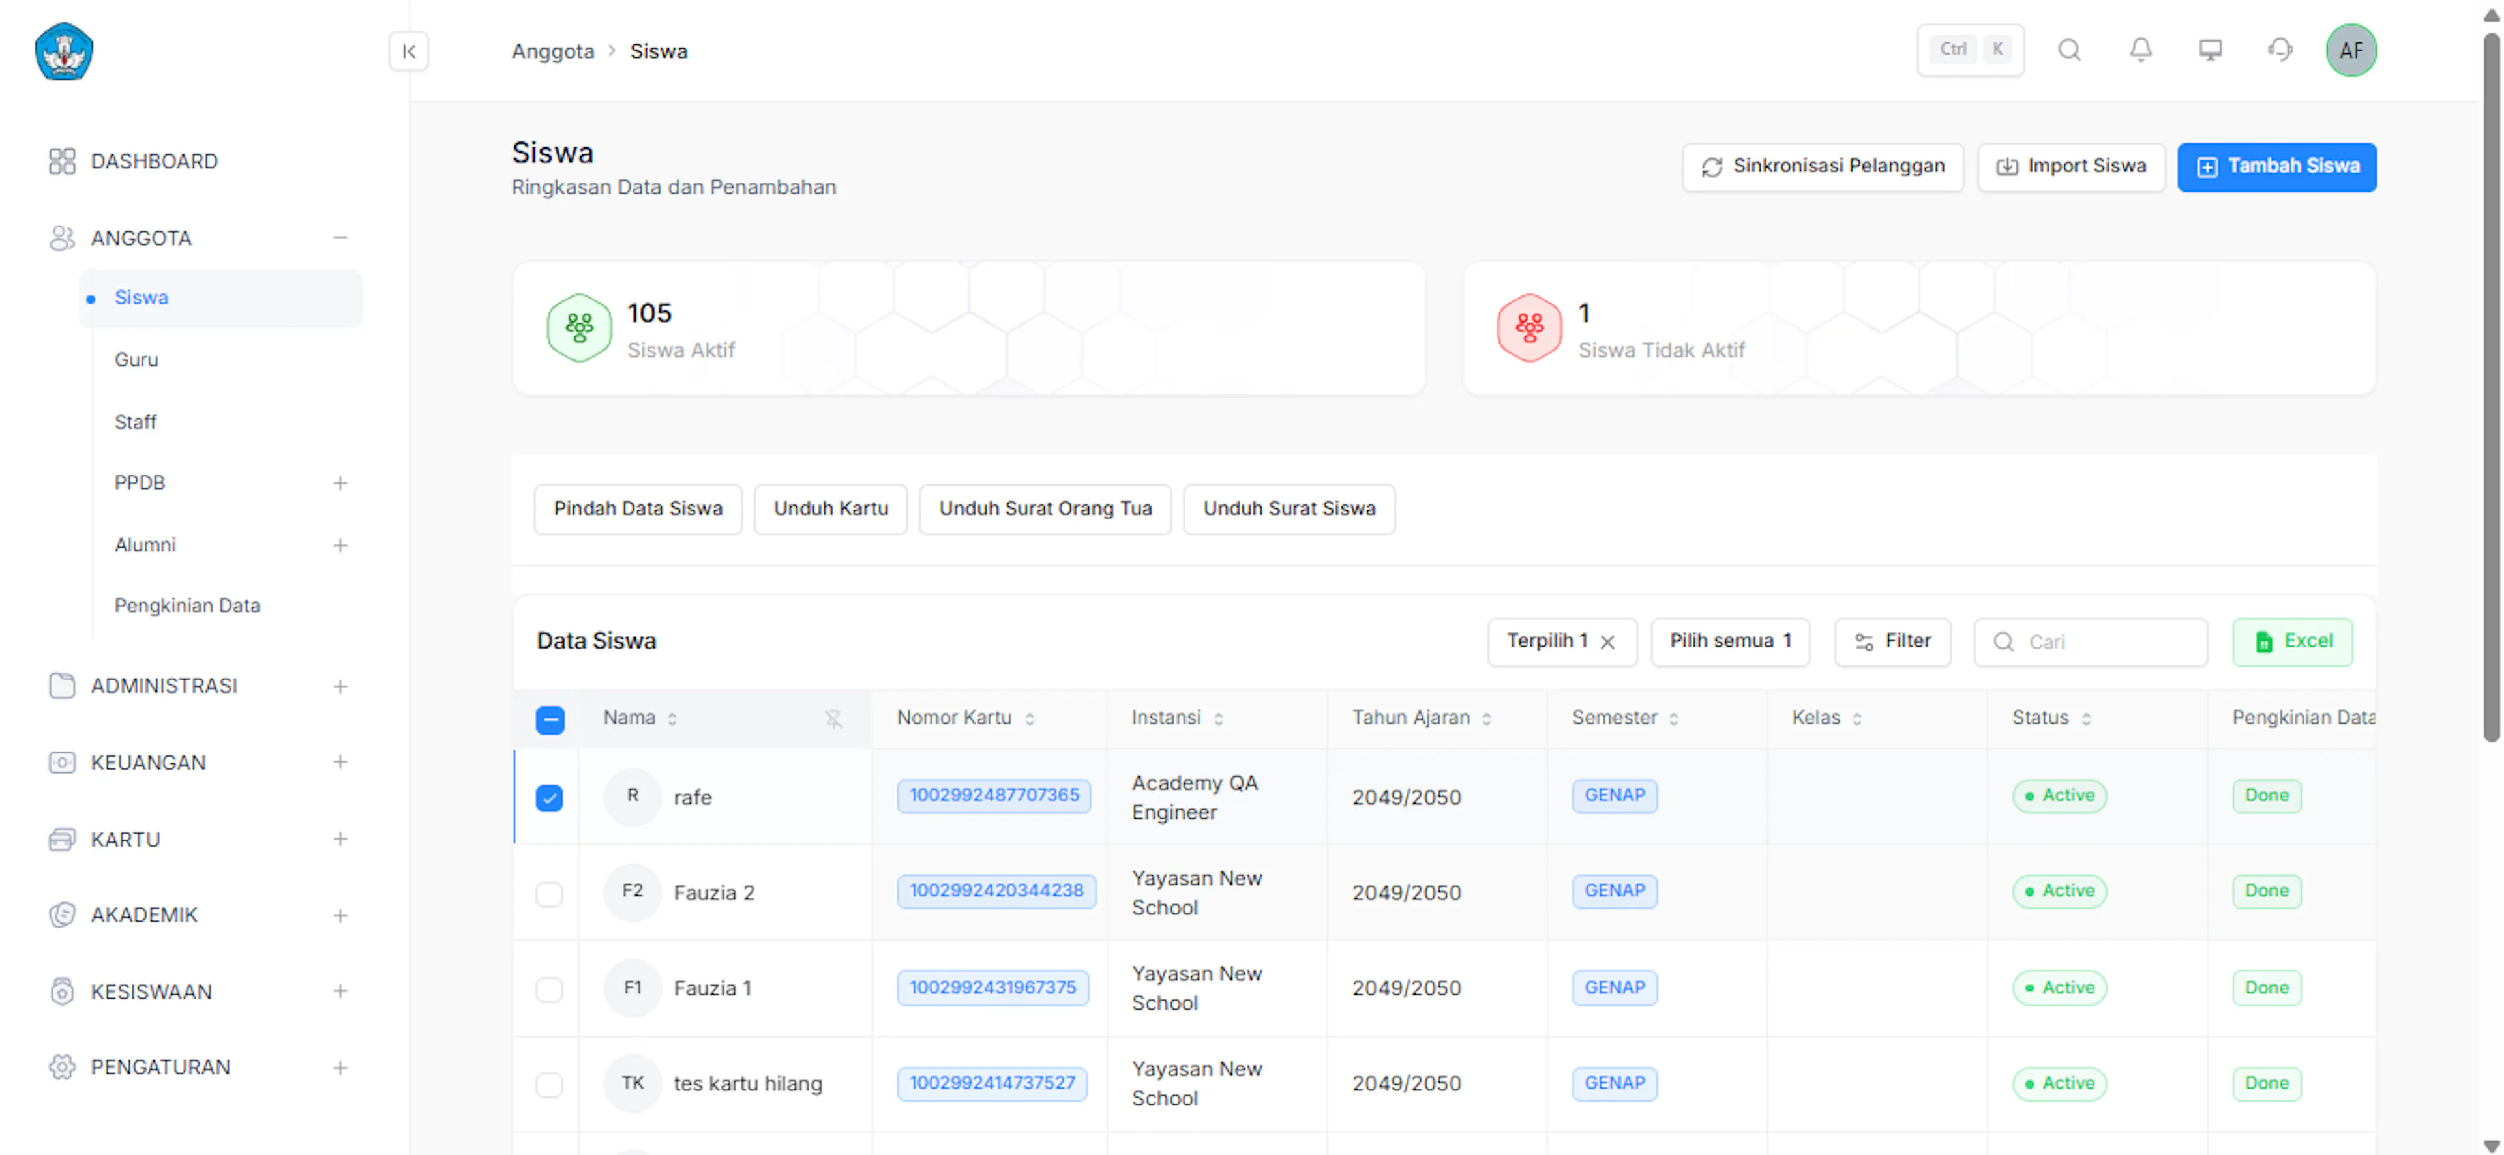This screenshot has height=1155, width=2504.
Task: Click Unduh Surat Siswa button
Action: pyautogui.click(x=1289, y=509)
